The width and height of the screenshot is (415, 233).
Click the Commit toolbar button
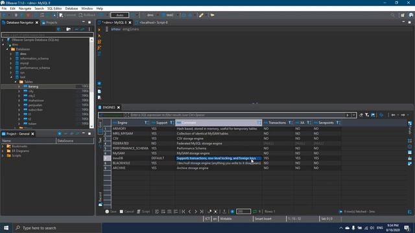click(67, 15)
